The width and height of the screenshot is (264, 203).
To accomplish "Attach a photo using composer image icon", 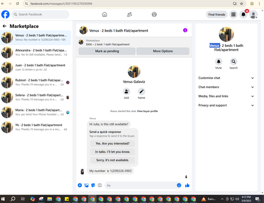I will pyautogui.click(x=87, y=185).
